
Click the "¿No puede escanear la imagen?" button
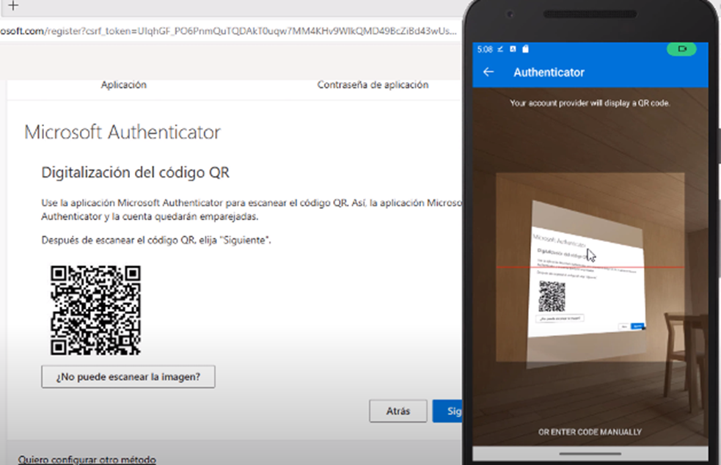click(x=128, y=377)
